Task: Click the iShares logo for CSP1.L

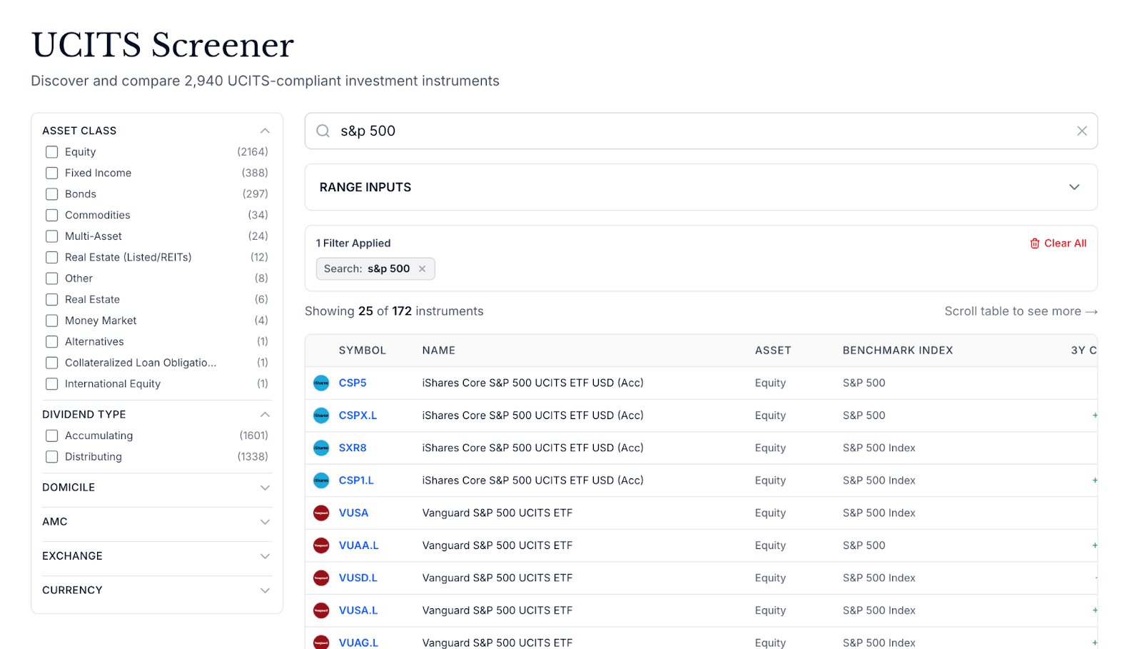Action: (x=321, y=481)
